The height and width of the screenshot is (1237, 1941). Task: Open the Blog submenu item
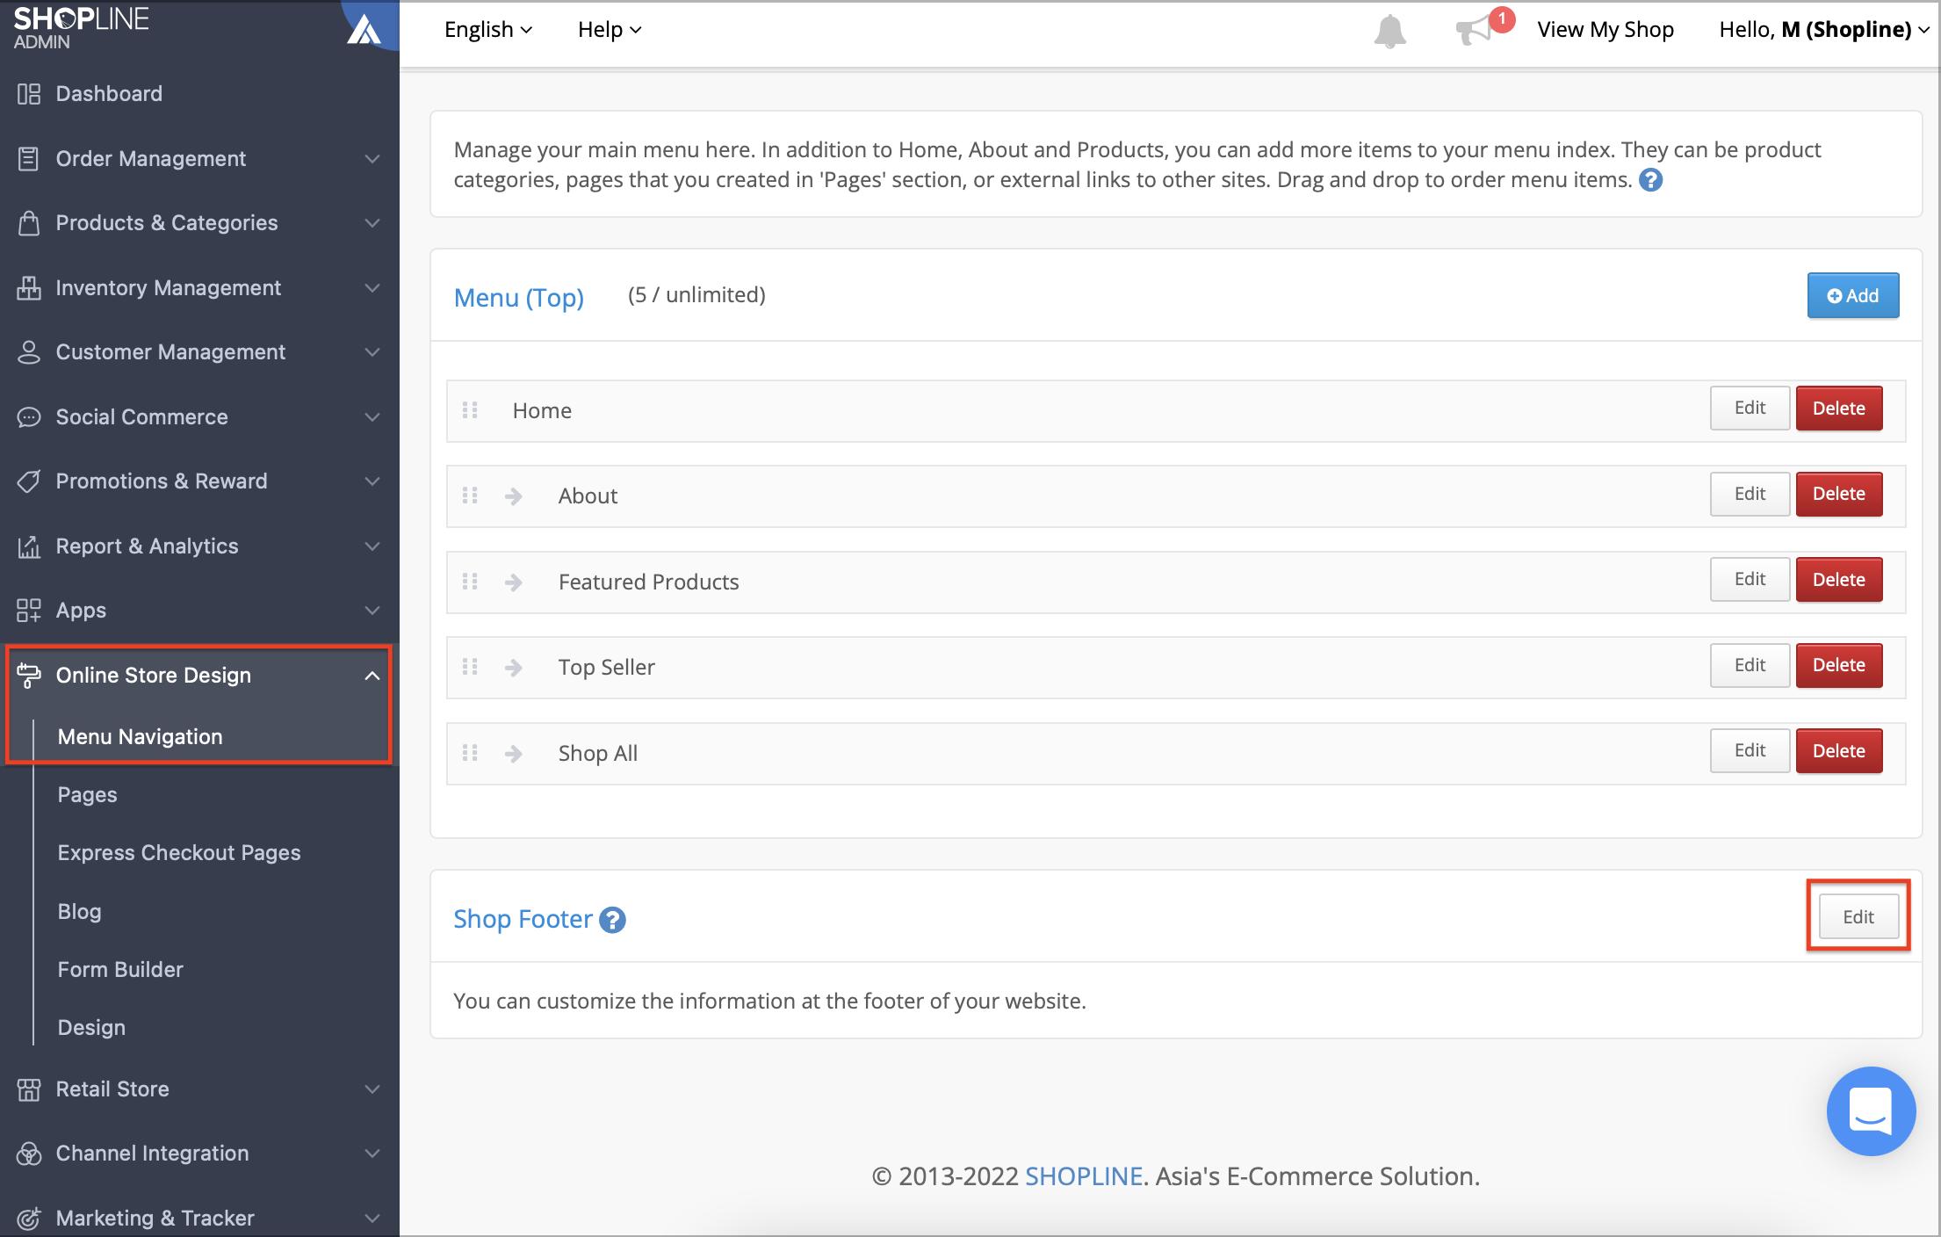[79, 912]
